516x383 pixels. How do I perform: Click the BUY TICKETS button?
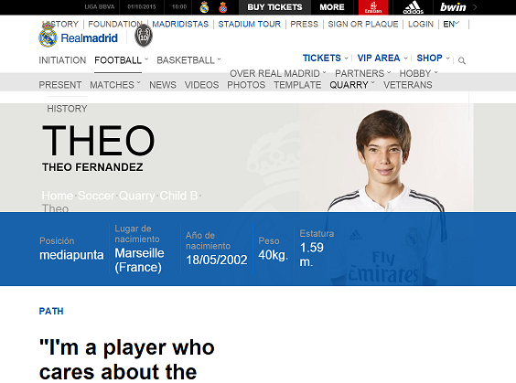pos(274,7)
